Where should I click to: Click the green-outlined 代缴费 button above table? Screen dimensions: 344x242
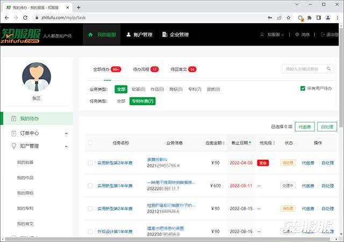[305, 127]
